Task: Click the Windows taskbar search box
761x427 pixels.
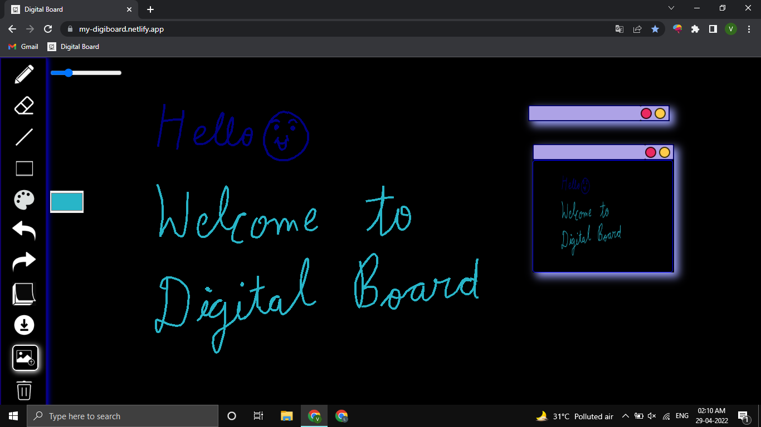Action: pyautogui.click(x=123, y=416)
